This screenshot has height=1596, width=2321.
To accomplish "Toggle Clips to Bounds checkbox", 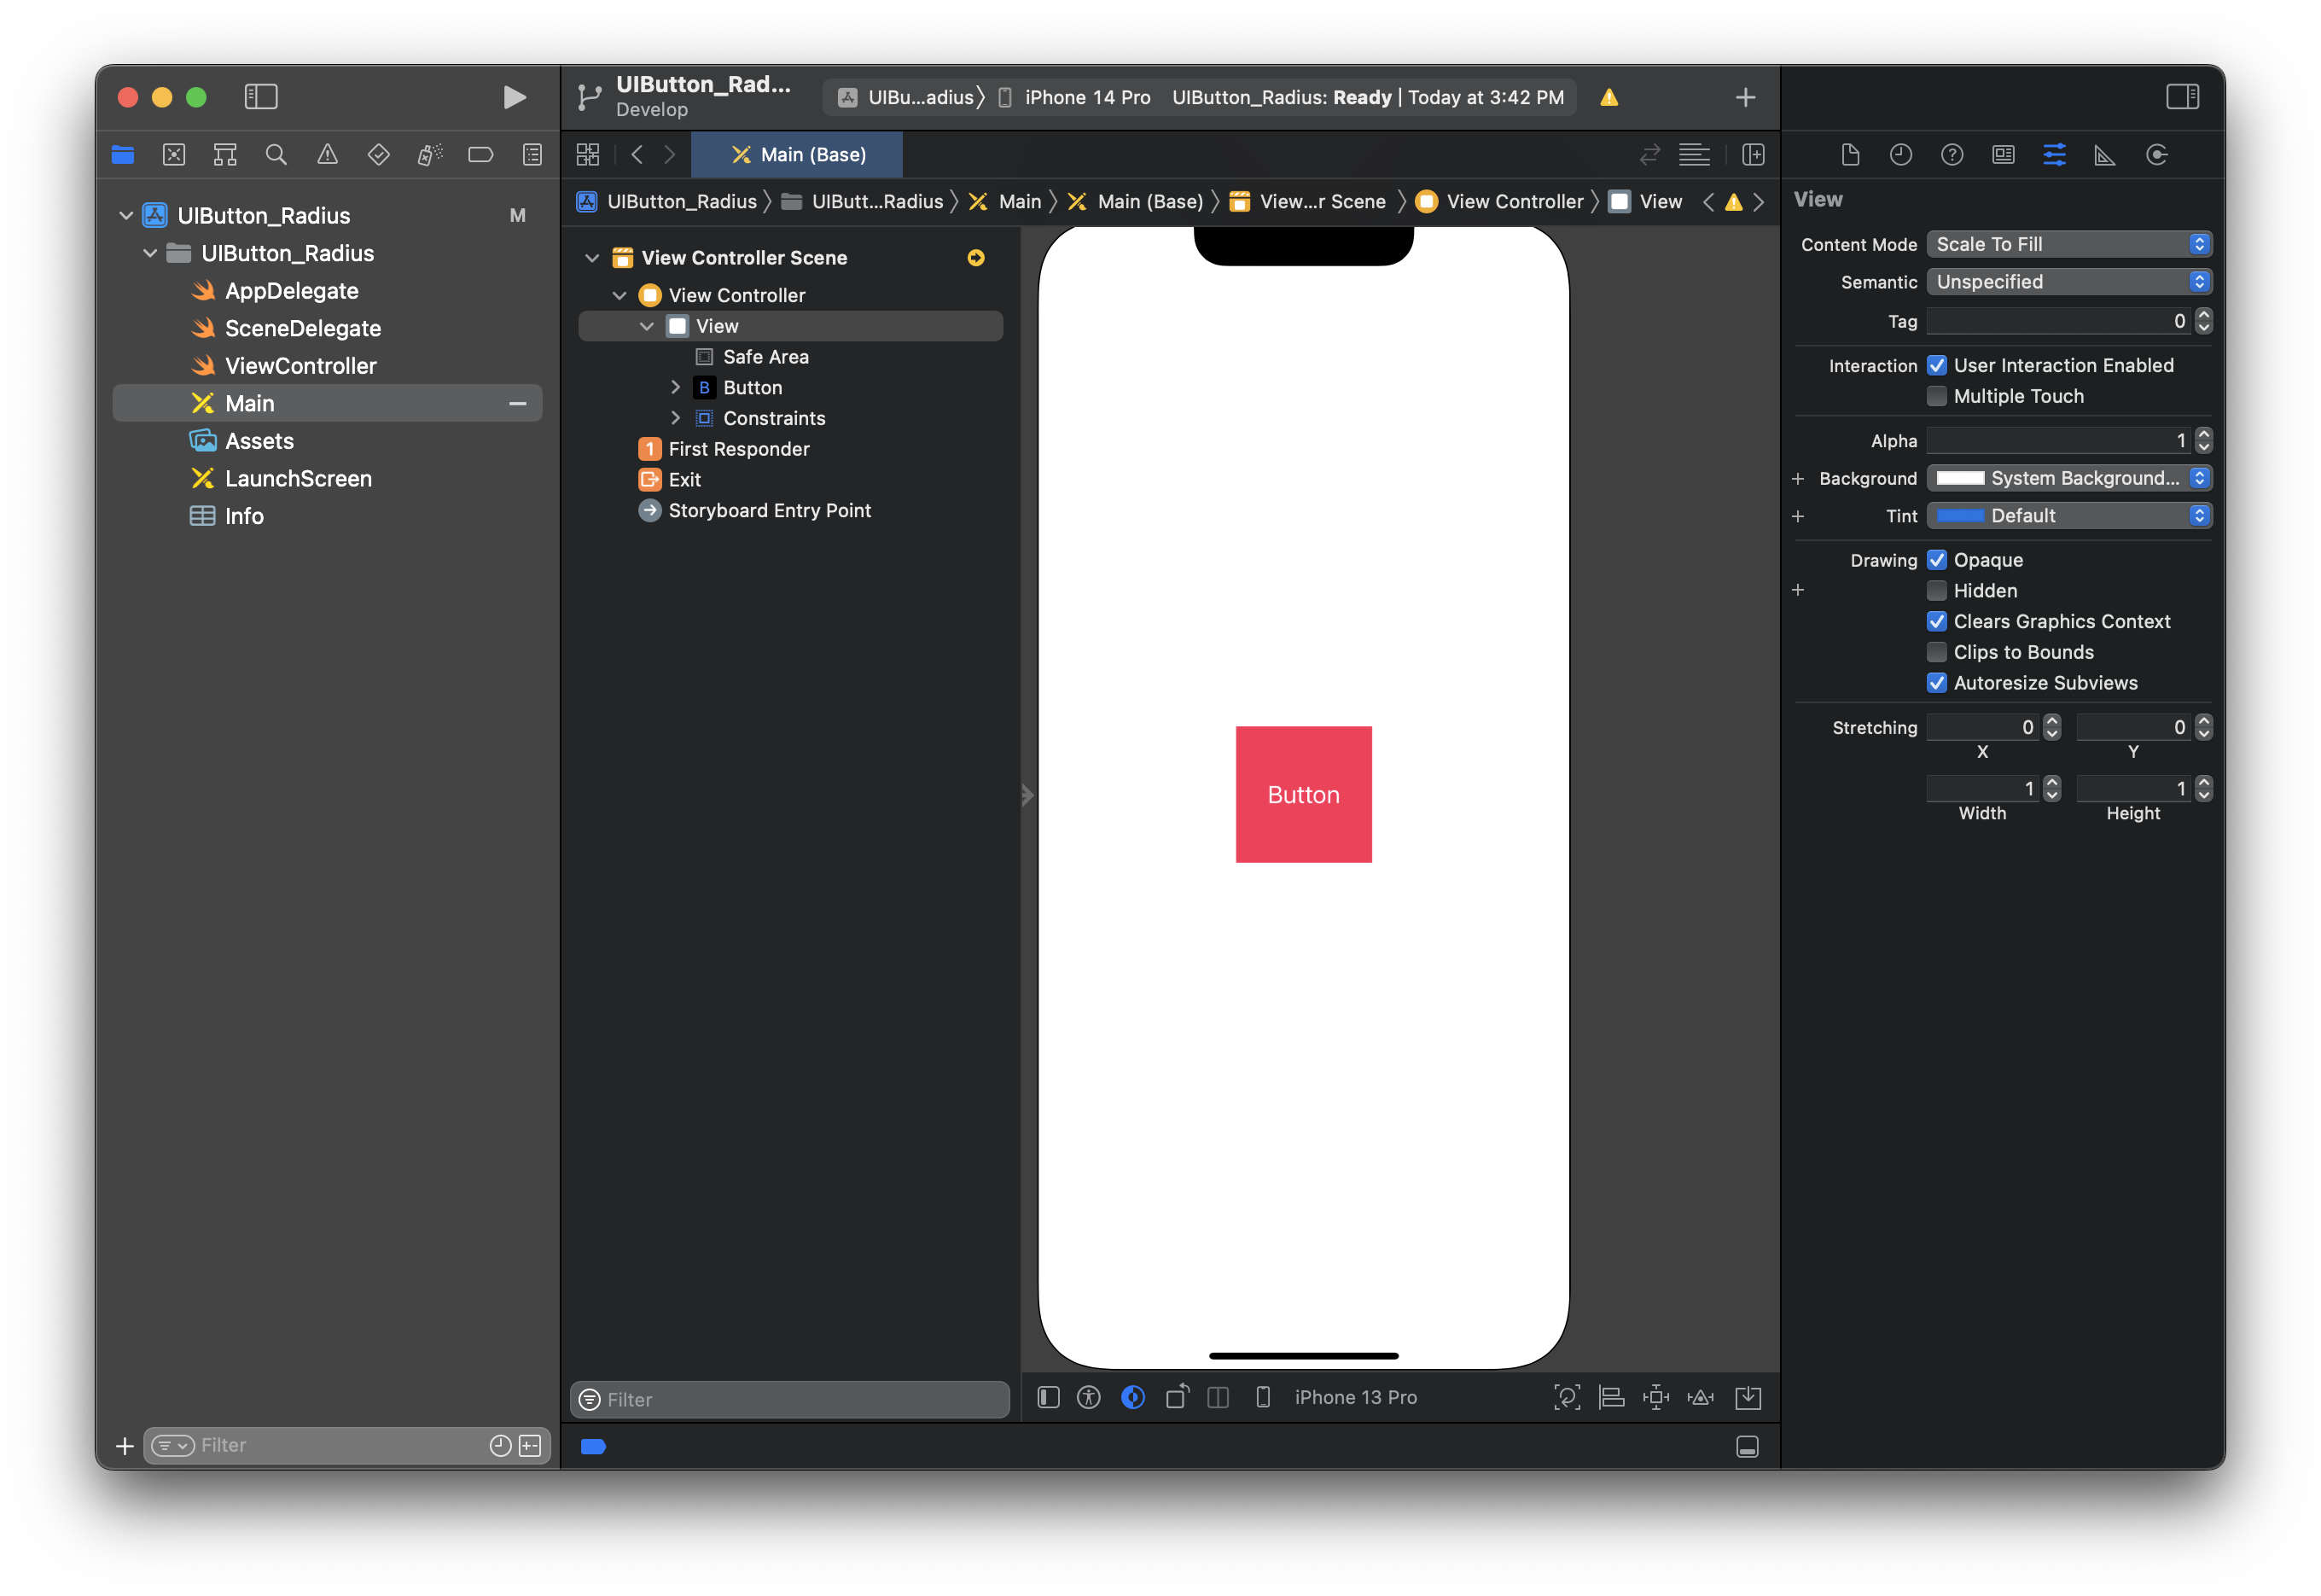I will point(1936,652).
